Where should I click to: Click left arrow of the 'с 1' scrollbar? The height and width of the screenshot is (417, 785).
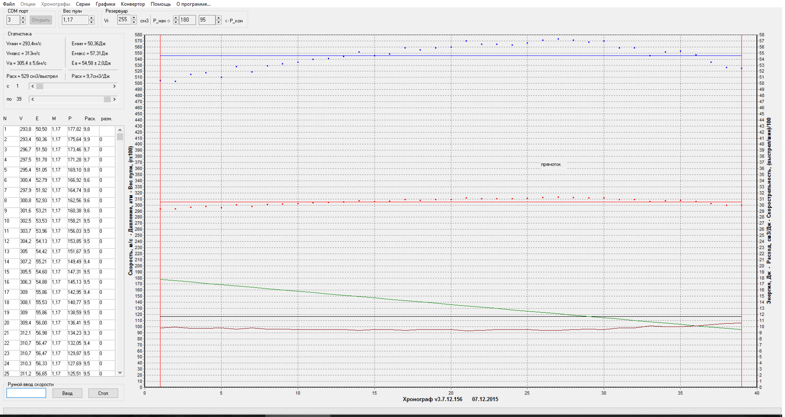(33, 86)
